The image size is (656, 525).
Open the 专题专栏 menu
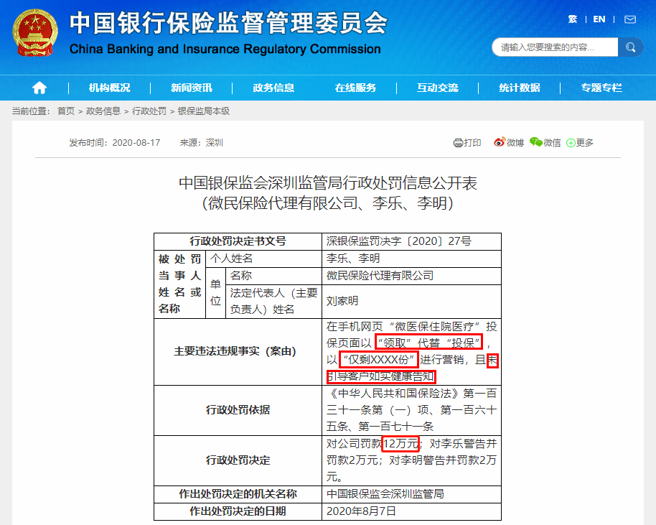pos(601,88)
